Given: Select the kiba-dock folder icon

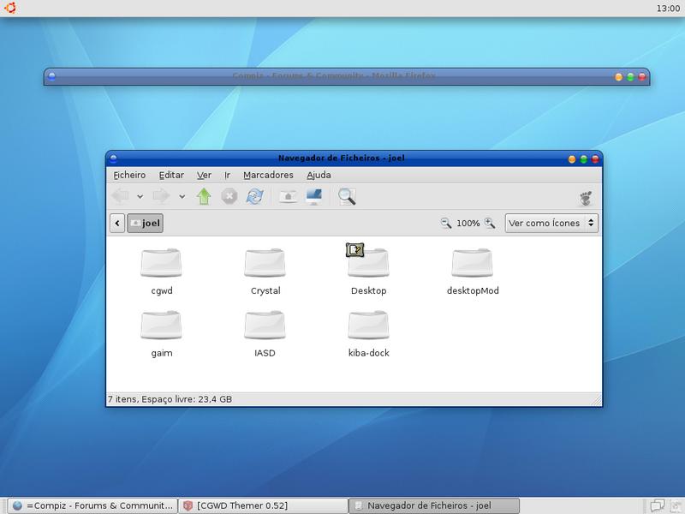Looking at the screenshot, I should pyautogui.click(x=368, y=326).
